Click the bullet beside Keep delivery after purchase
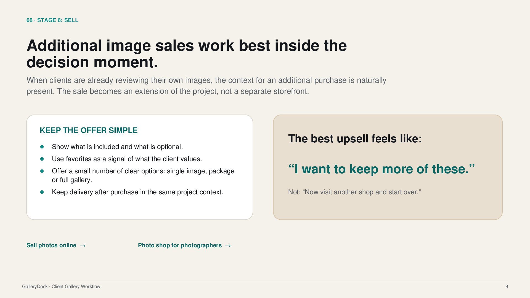This screenshot has width=530, height=298. point(42,192)
